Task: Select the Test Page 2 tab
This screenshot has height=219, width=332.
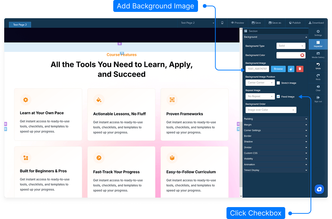Action: click(20, 25)
